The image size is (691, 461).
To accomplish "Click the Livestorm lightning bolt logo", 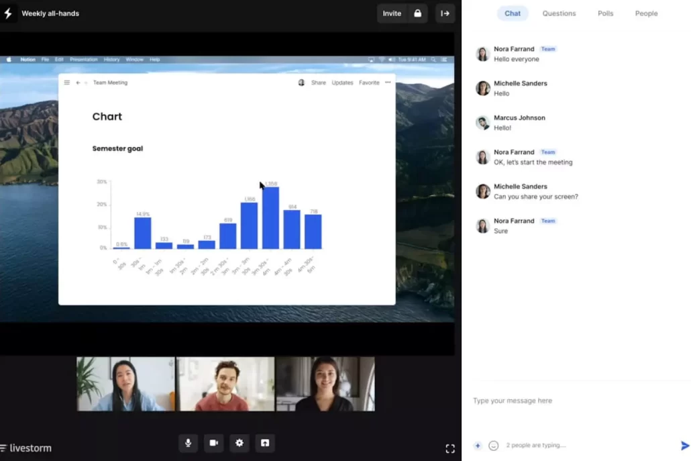I will click(8, 13).
